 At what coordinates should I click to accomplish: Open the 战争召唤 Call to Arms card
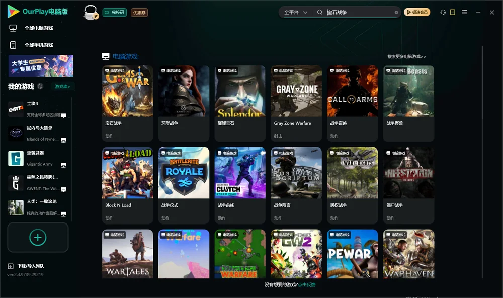(353, 103)
